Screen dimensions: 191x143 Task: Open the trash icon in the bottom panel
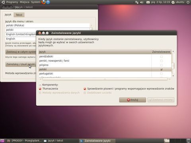189,141
